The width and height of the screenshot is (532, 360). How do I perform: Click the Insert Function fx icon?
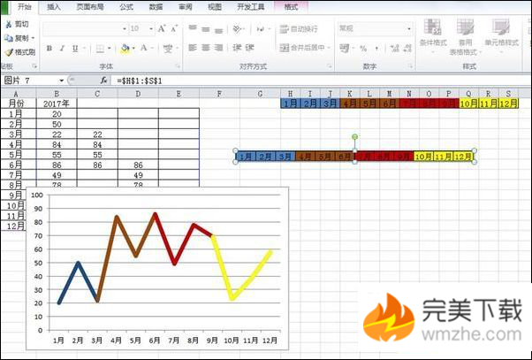[103, 80]
